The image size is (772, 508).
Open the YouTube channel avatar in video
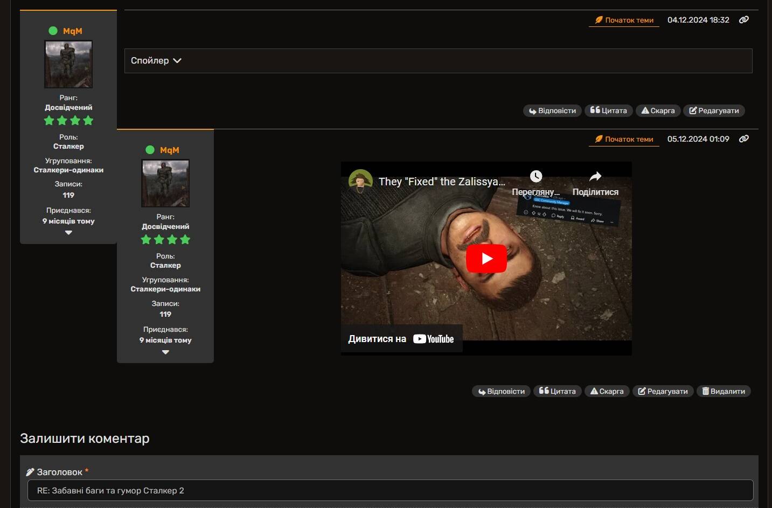pos(360,182)
